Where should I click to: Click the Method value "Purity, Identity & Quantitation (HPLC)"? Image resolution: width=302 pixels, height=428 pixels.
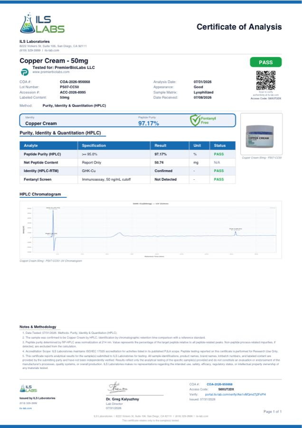(x=74, y=106)
